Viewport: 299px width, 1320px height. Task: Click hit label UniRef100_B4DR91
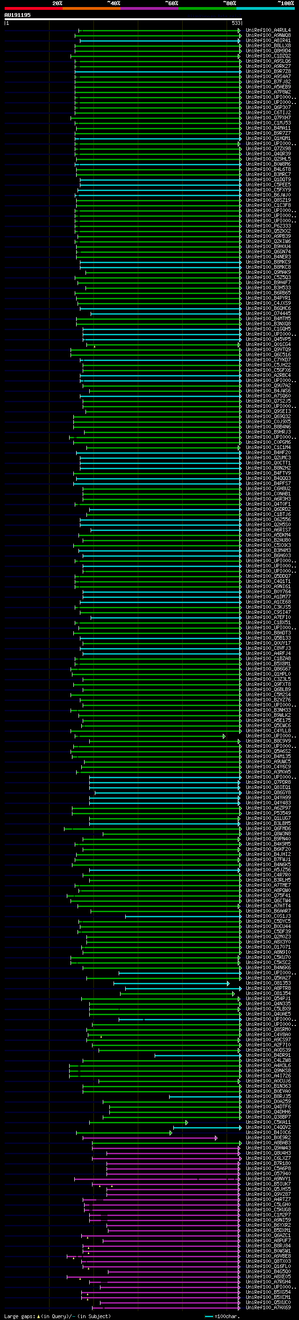268,1055
